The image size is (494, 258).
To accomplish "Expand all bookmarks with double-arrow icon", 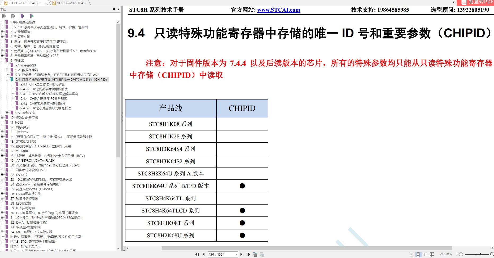I will coord(114,9).
